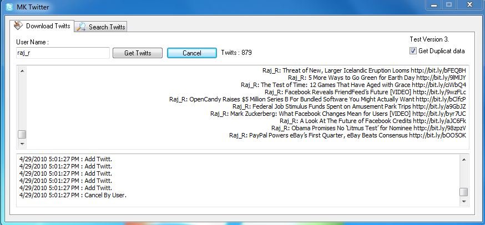
Task: Click the down arrow of the log scrollbar
Action: pos(464,202)
